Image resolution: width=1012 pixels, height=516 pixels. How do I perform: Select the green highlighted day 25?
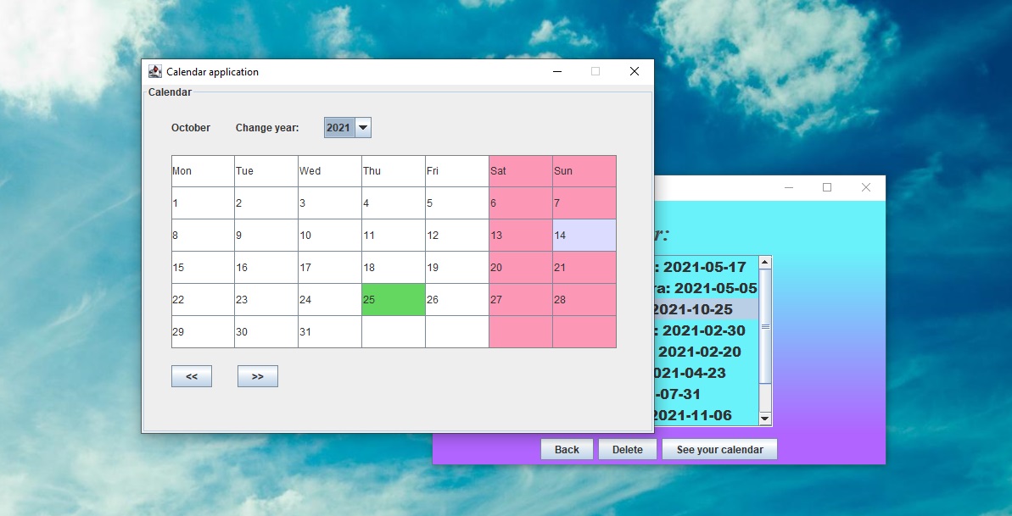(x=393, y=300)
